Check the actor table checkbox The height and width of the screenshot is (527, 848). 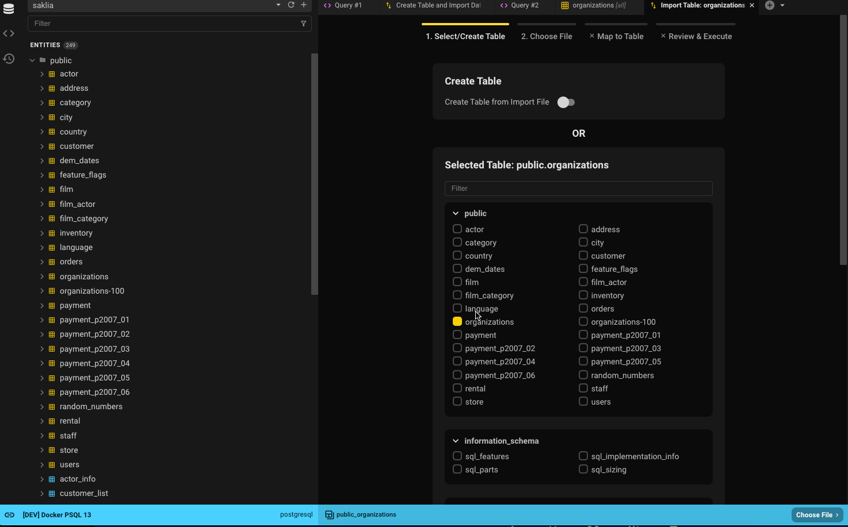457,229
